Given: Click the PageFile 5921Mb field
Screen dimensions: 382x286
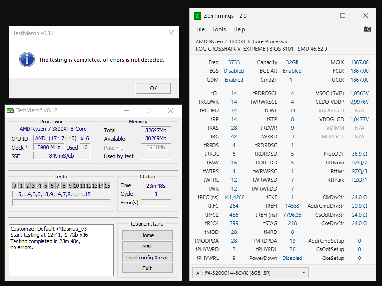Looking at the screenshot, I should (156, 147).
